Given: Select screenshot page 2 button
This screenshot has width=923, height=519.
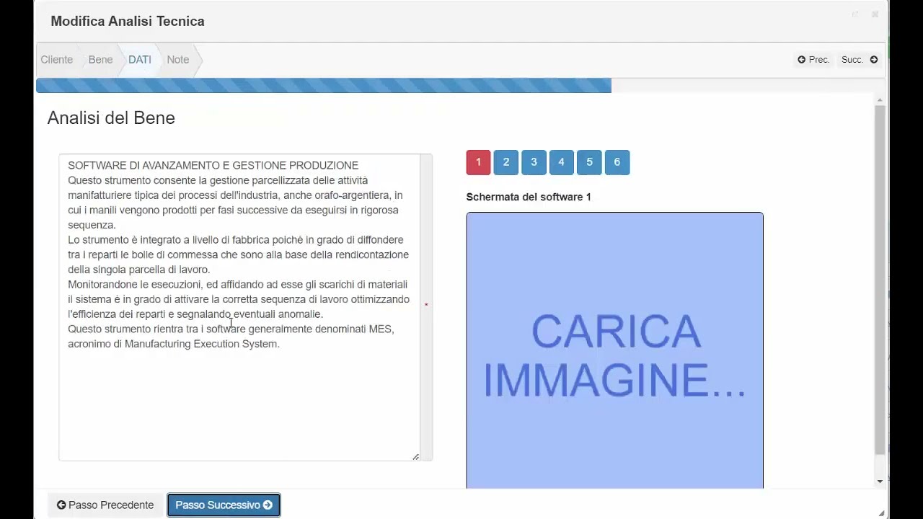Looking at the screenshot, I should click(x=506, y=162).
